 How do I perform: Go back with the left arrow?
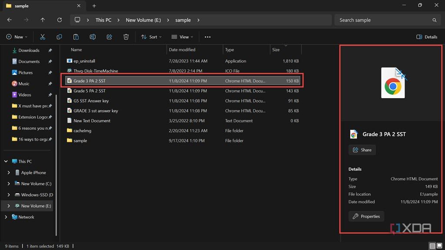10,20
